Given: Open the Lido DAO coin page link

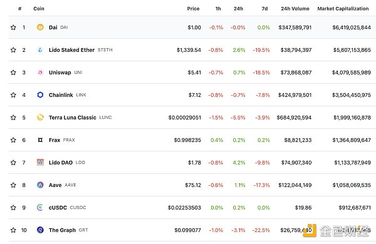Looking at the screenshot, I should [x=61, y=163].
